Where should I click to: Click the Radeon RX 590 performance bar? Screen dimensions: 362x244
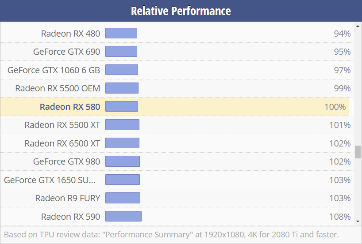[x=123, y=216]
